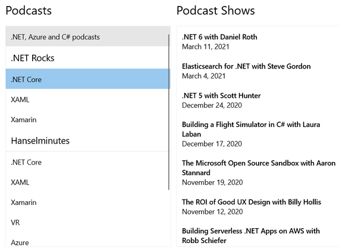Click the November 12, 2020 date
Image resolution: width=339 pixels, height=252 pixels.
click(212, 211)
